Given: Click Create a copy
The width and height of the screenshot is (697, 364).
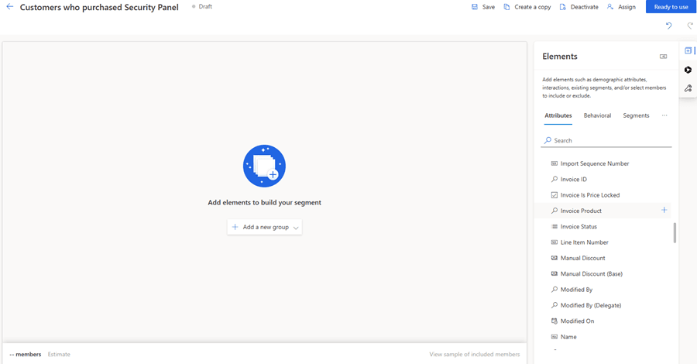Looking at the screenshot, I should (x=527, y=7).
